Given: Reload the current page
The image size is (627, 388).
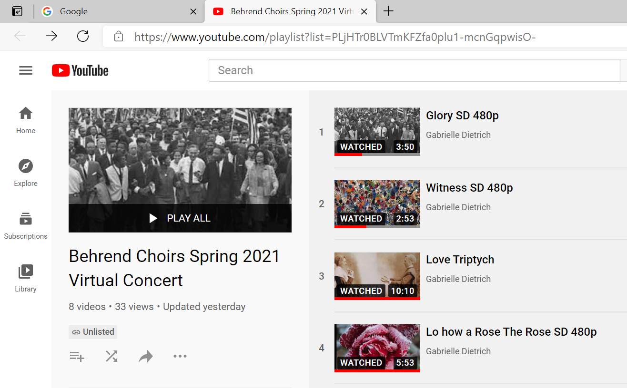Looking at the screenshot, I should pos(82,37).
